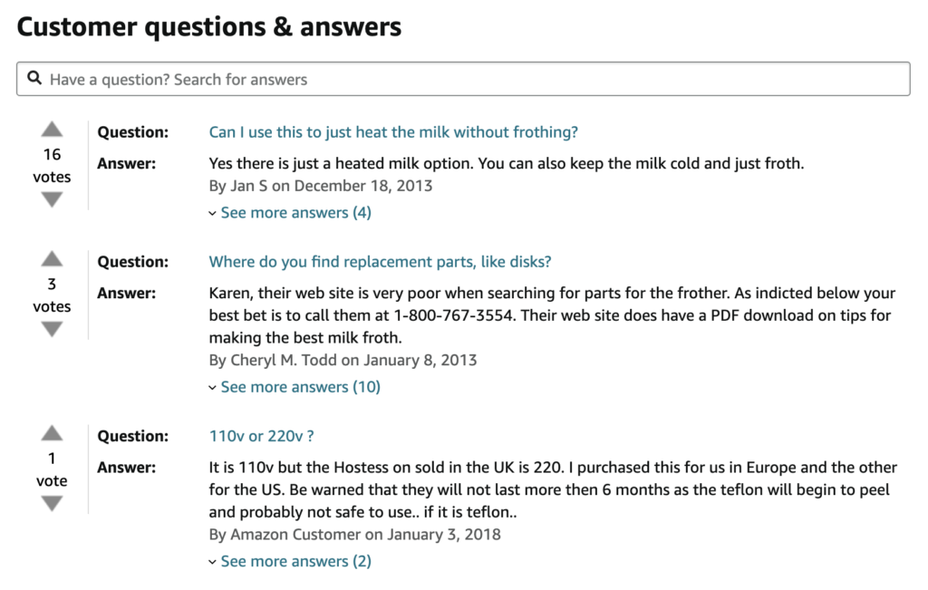This screenshot has height=590, width=928.
Task: Expand "See more answers (10)" under the parts question
Action: click(300, 387)
